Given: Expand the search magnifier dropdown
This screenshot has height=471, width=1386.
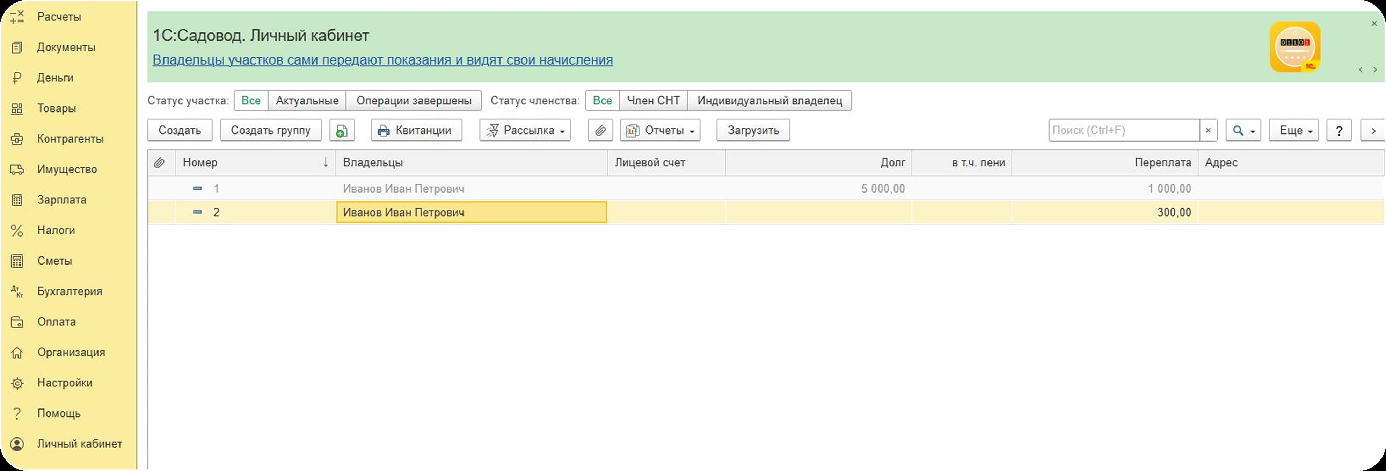Looking at the screenshot, I should [1243, 130].
